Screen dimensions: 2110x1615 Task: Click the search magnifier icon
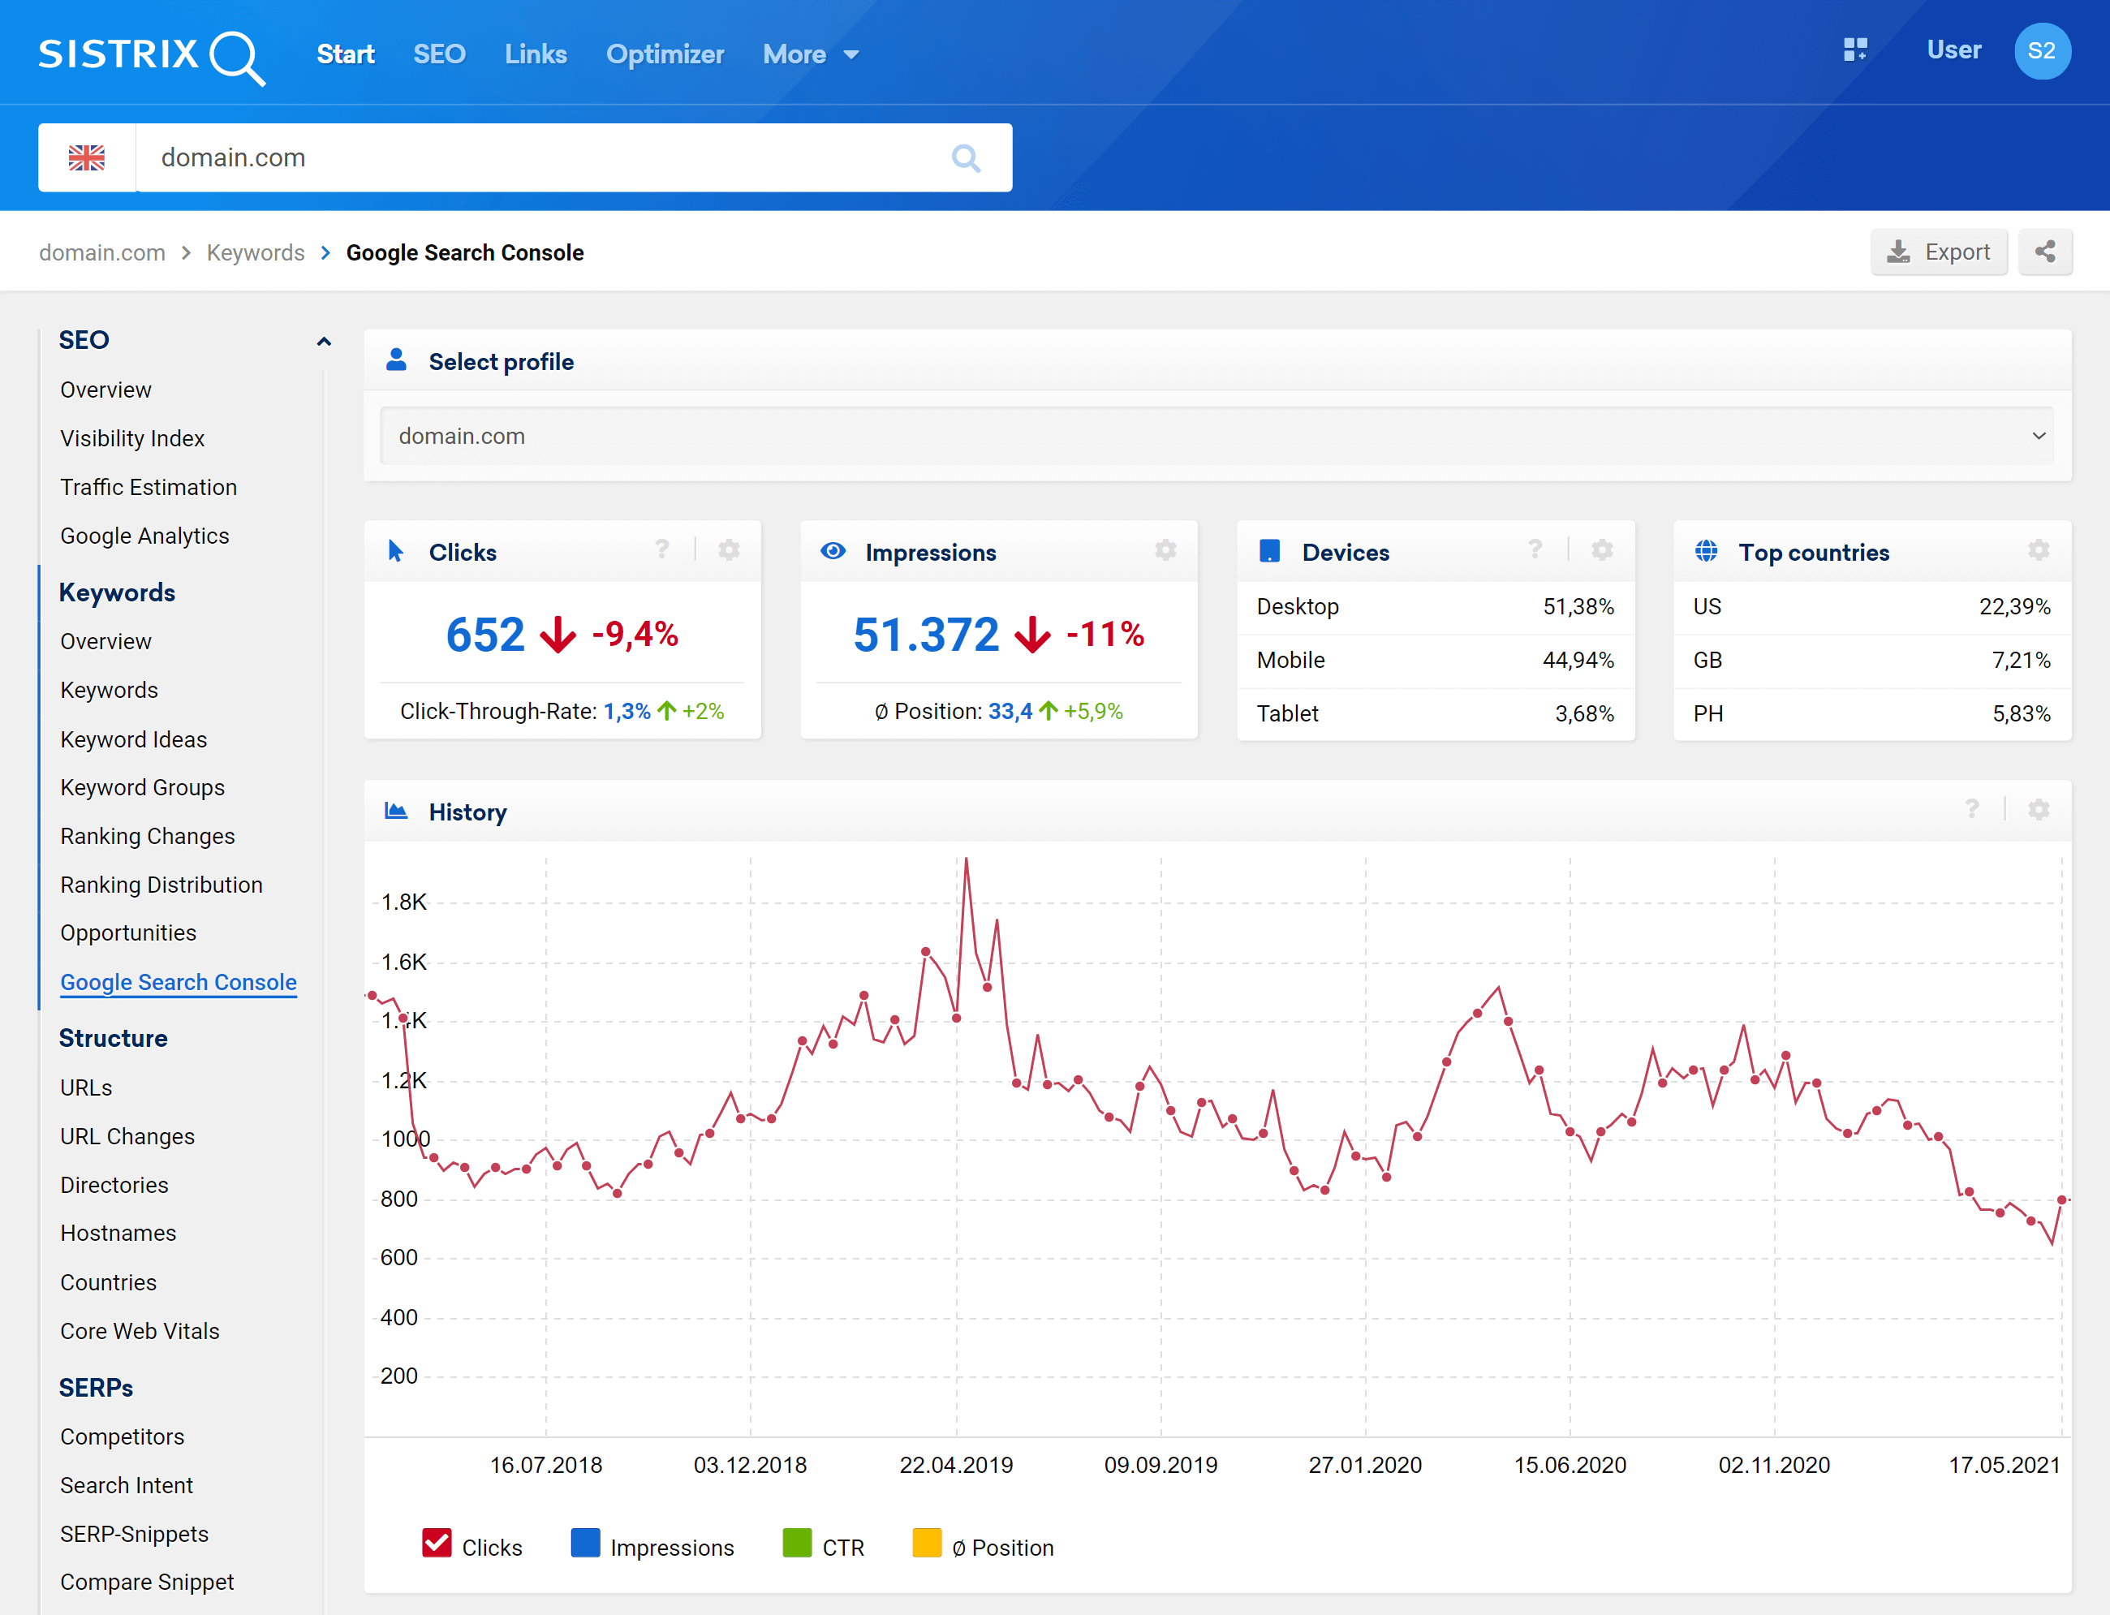965,157
